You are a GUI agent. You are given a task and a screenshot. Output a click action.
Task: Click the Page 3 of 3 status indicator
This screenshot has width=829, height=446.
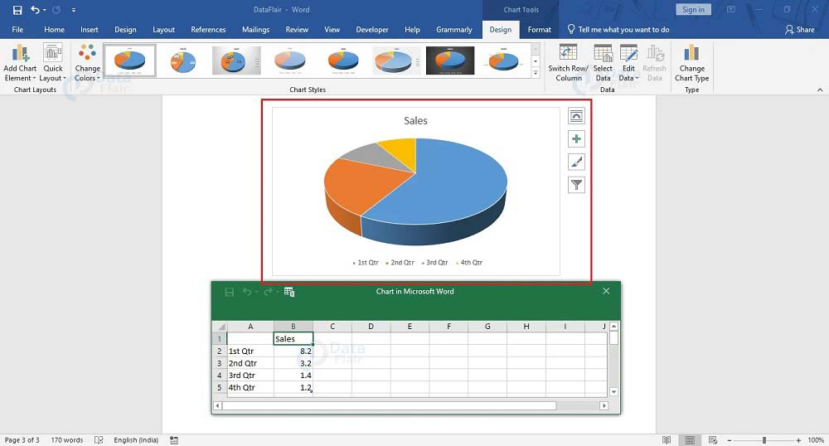pos(22,440)
